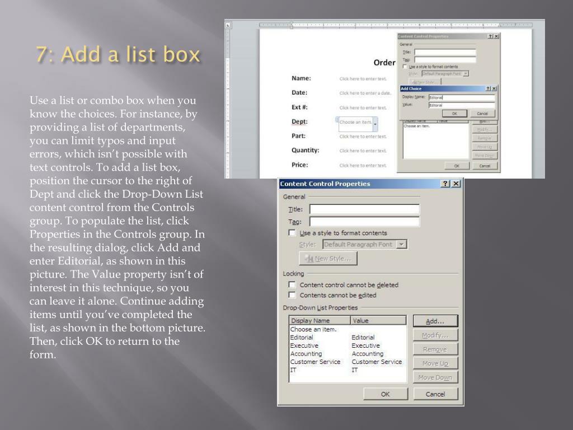573x430 pixels.
Task: Select 'Choose an item.' row in the large list
Action: click(x=347, y=329)
